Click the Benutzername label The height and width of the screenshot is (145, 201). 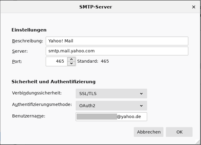point(28,116)
